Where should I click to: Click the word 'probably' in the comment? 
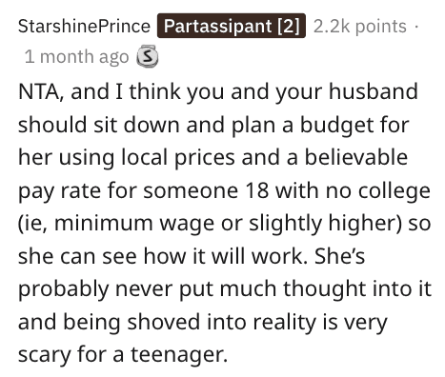[x=64, y=289]
